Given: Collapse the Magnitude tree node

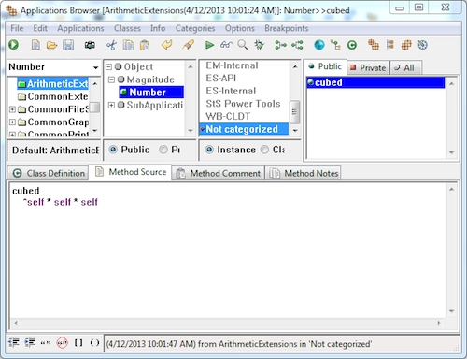Looking at the screenshot, I should pos(111,79).
